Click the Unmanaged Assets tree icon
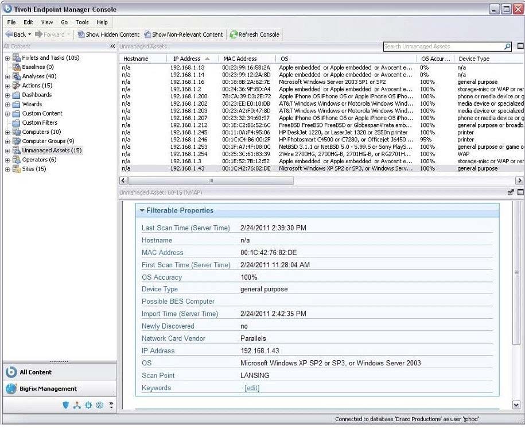This screenshot has width=525, height=428. (17, 150)
